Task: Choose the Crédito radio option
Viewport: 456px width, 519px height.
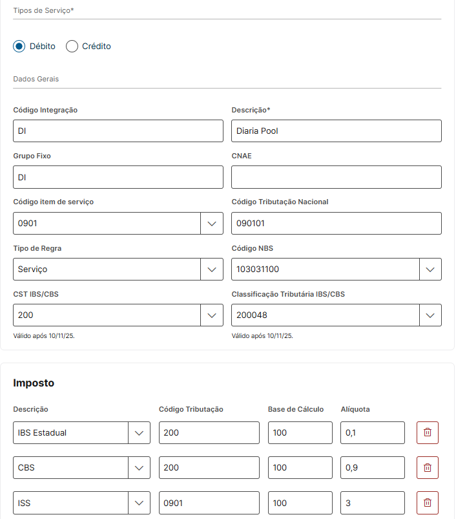Action: coord(72,47)
